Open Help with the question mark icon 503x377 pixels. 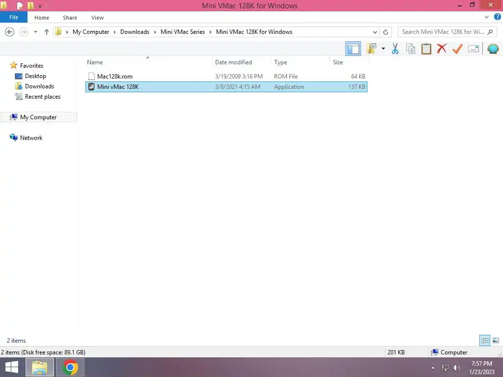[497, 17]
